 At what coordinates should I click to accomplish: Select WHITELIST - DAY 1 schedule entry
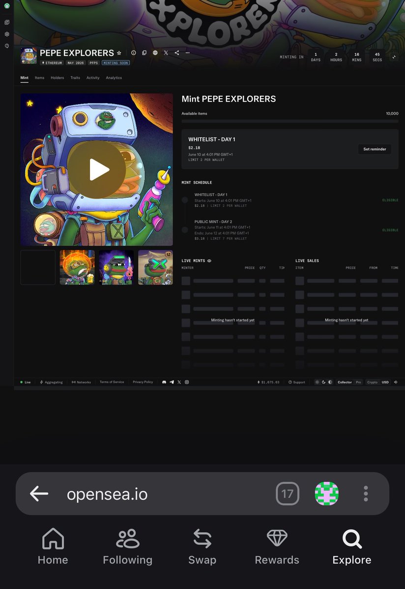point(290,200)
